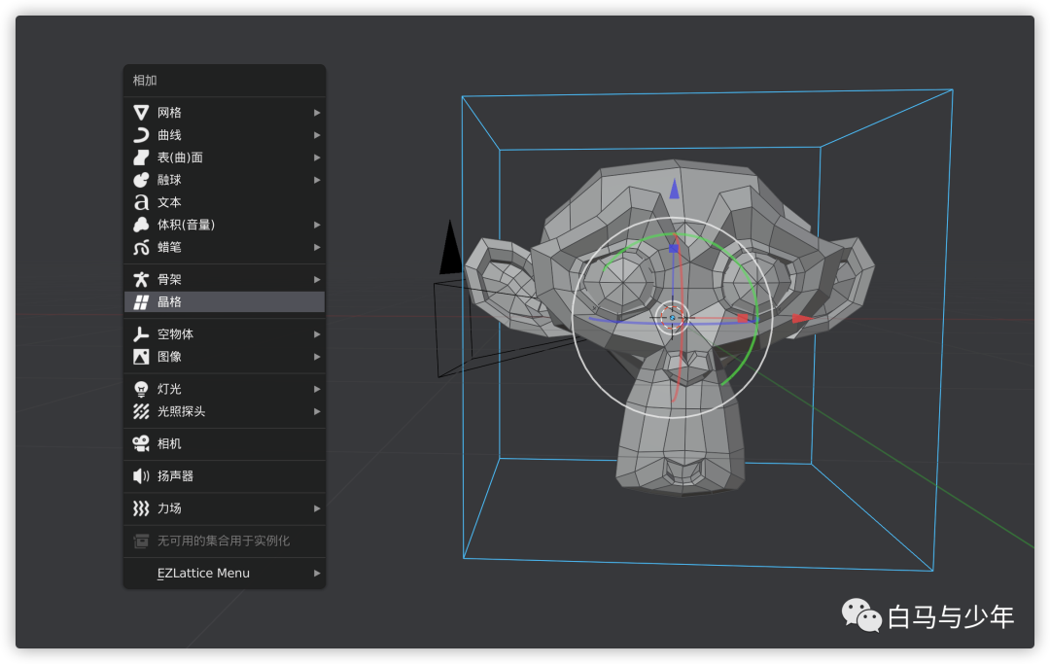Viewport: 1050px width, 664px height.
Task: Open the EZLattice Menu submenu arrow
Action: (317, 574)
